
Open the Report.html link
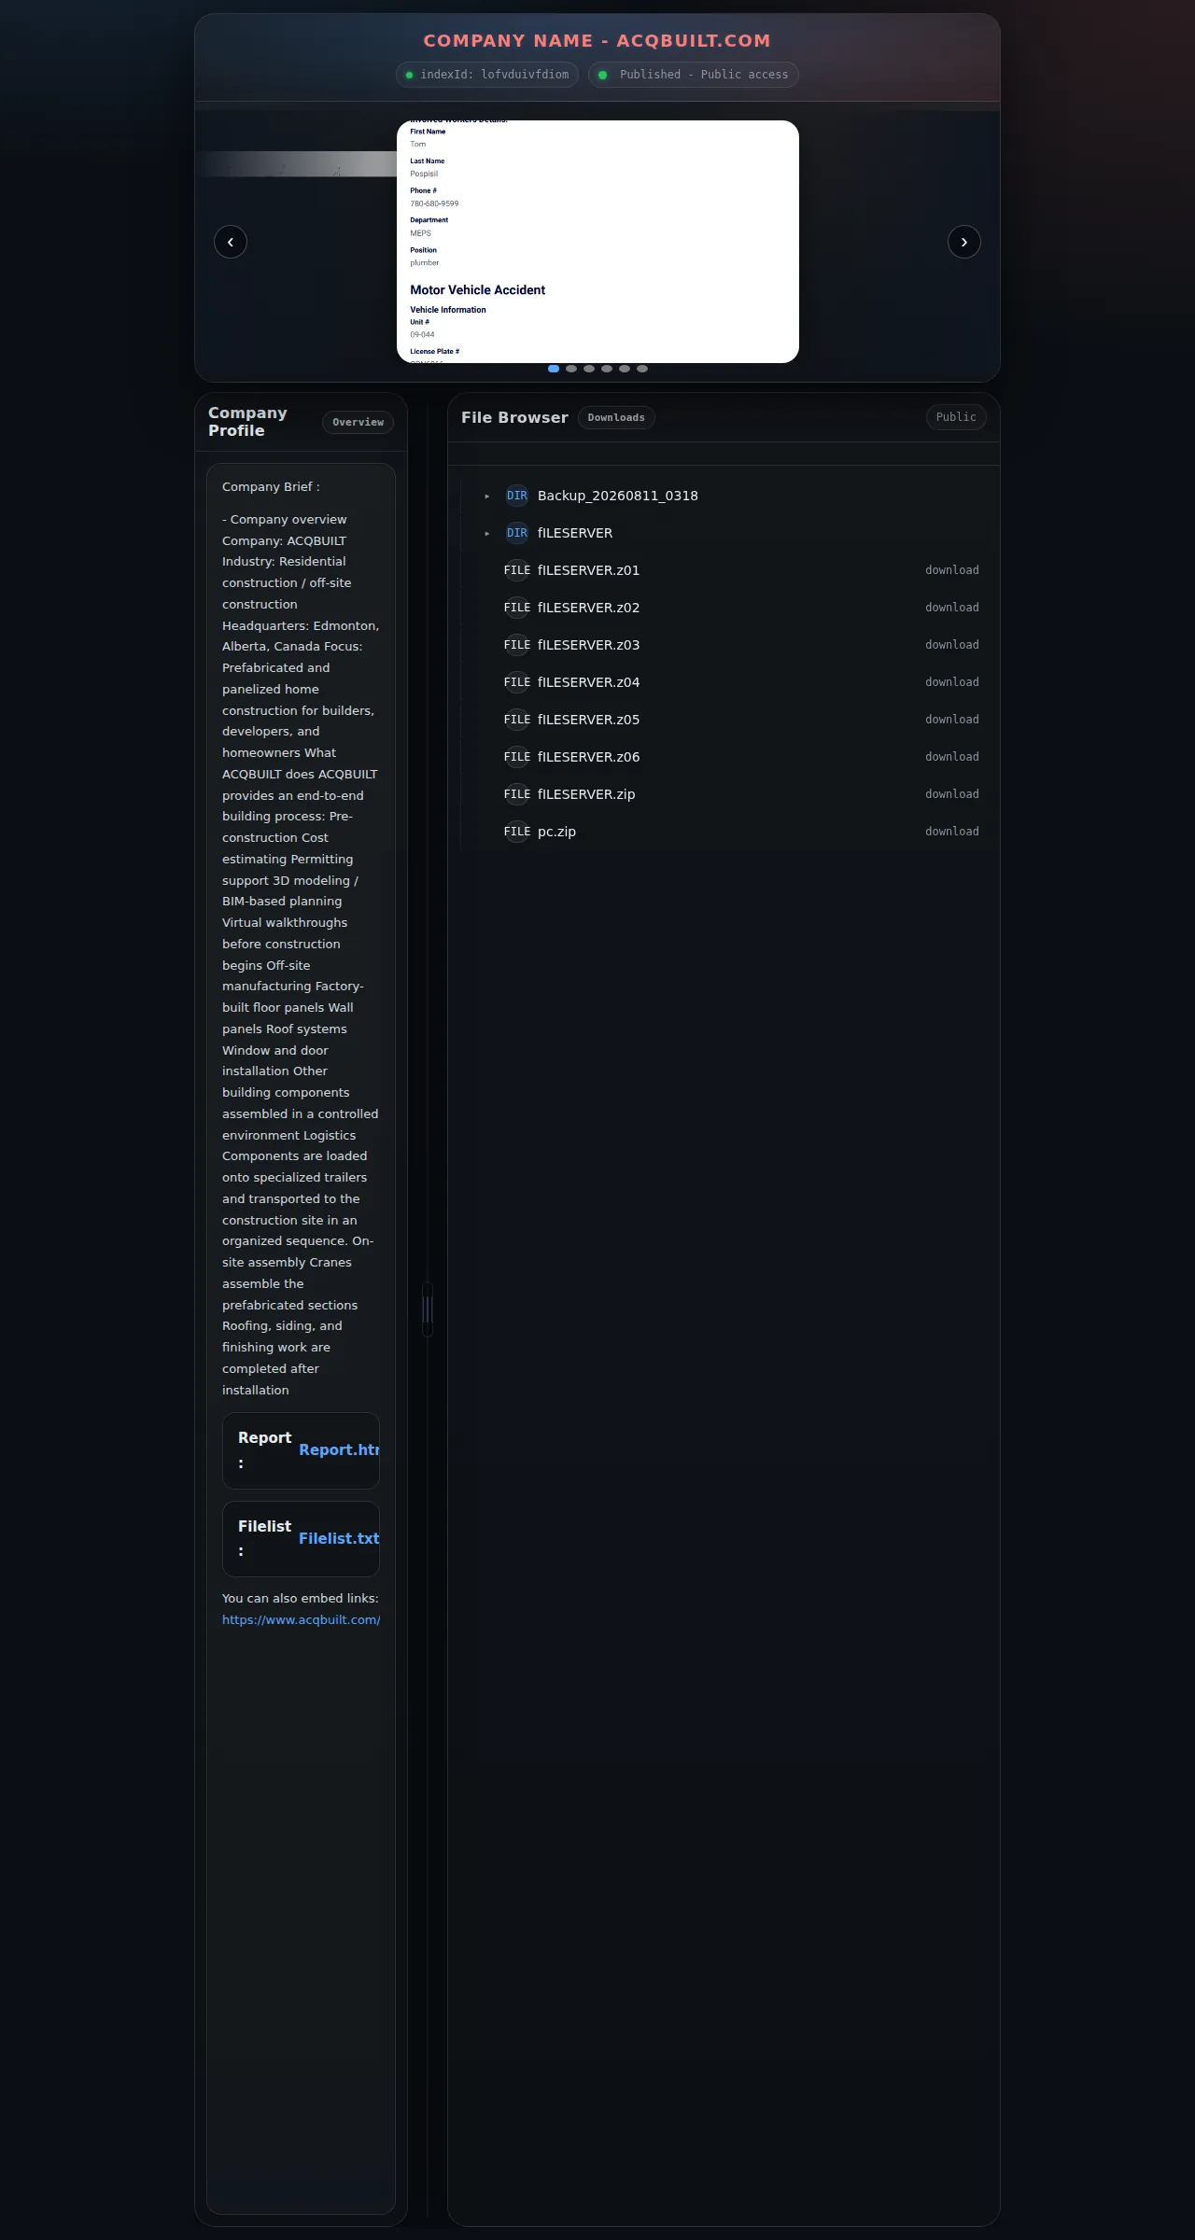[x=339, y=1449]
